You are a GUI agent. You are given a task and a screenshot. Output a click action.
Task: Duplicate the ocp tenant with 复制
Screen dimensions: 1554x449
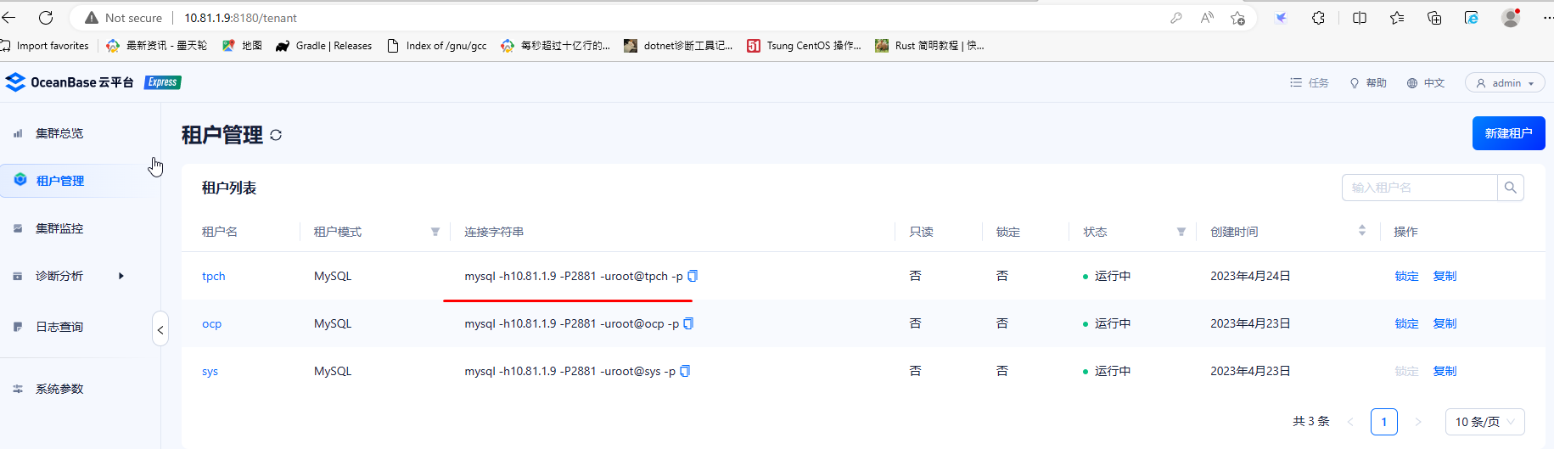1445,323
